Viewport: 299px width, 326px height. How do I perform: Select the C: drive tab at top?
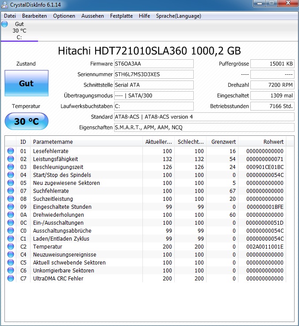coord(19,31)
